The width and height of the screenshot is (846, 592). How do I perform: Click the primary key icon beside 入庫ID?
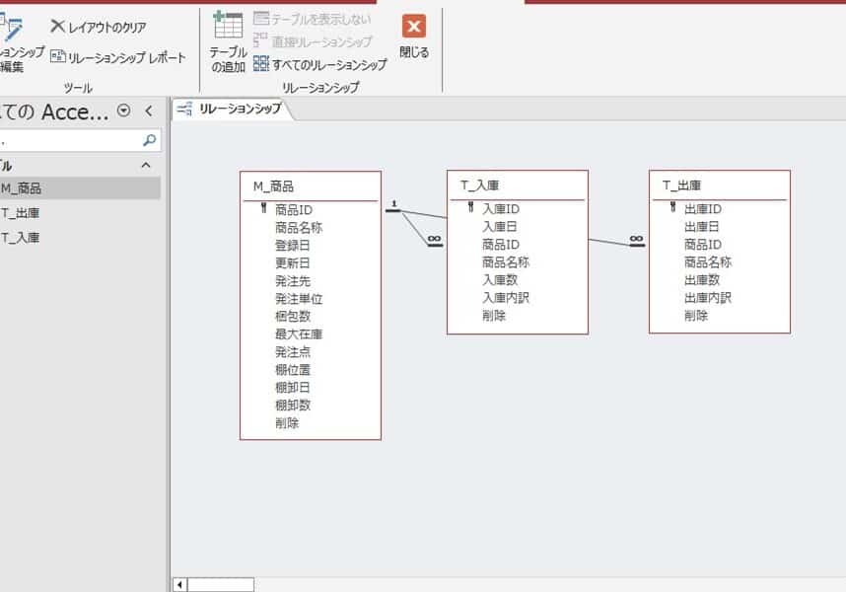point(470,209)
